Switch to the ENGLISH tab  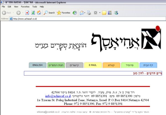38,65
